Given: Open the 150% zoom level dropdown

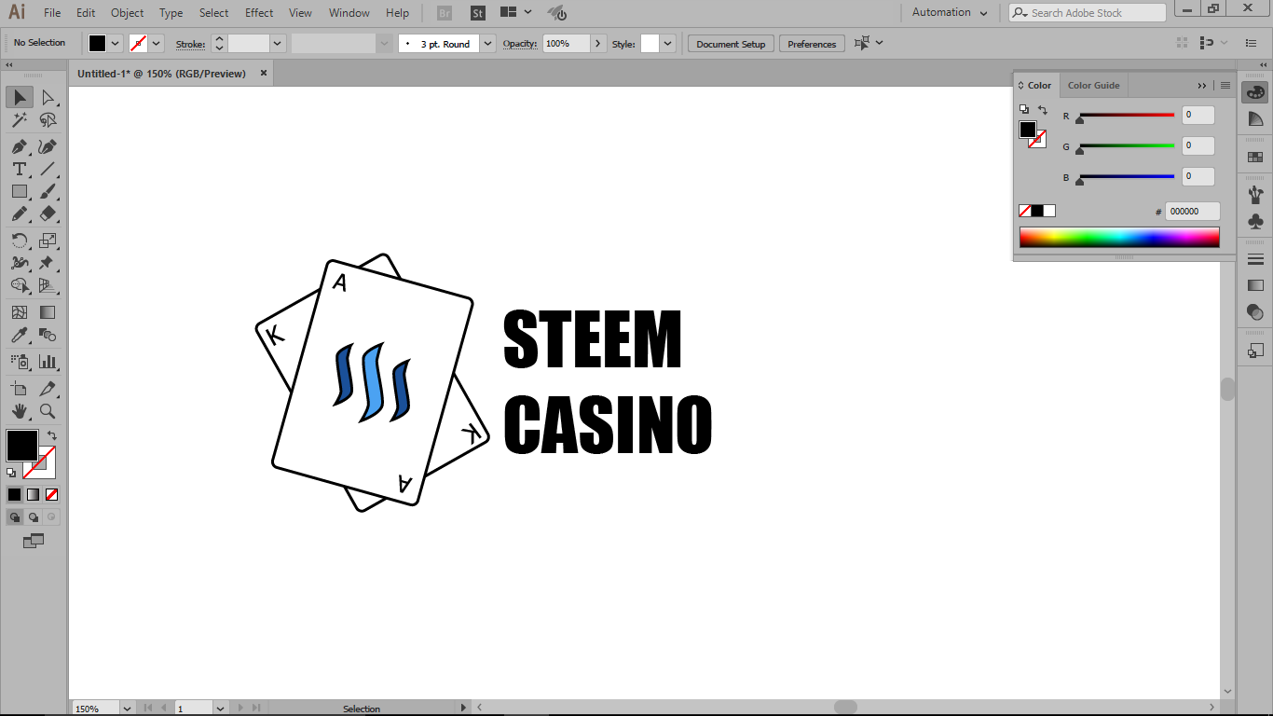Looking at the screenshot, I should click(x=127, y=709).
